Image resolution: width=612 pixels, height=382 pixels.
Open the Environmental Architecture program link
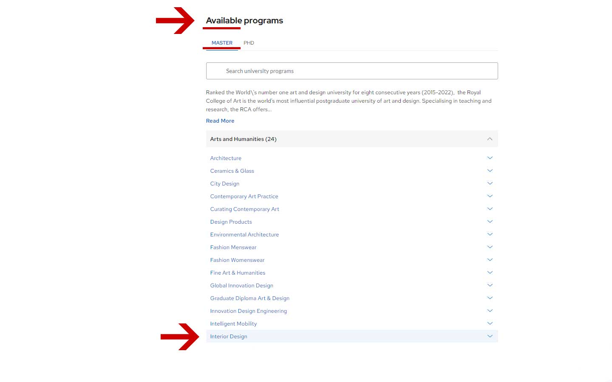coord(244,235)
